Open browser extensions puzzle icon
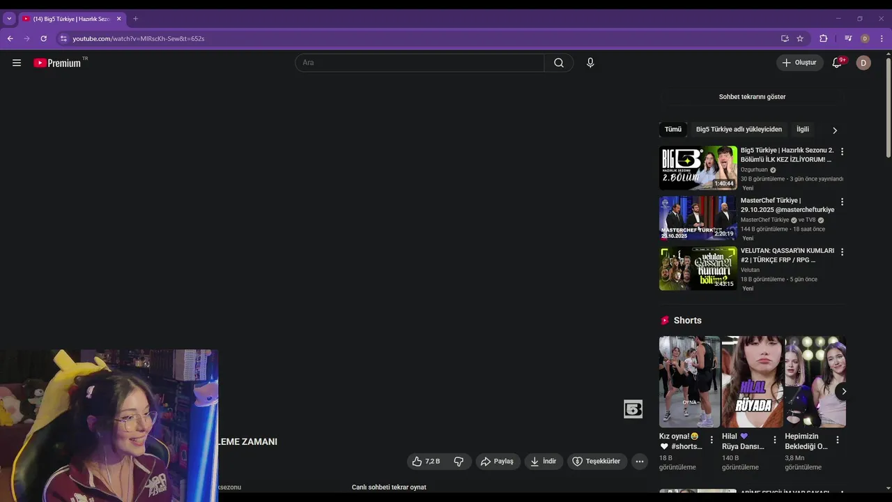The width and height of the screenshot is (892, 502). 823,38
